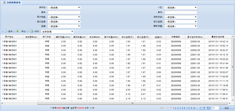Screen dimensions: 235x111
Task: Open the 当前数据 dropdown in toolbar
Action: click(58, 31)
